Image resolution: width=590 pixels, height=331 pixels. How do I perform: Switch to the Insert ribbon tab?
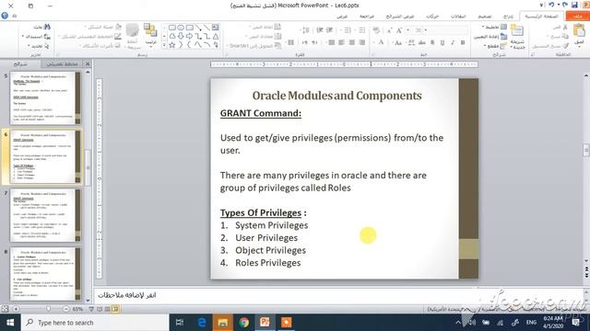508,17
